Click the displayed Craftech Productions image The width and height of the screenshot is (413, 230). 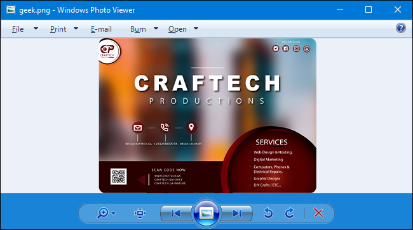coord(208,115)
